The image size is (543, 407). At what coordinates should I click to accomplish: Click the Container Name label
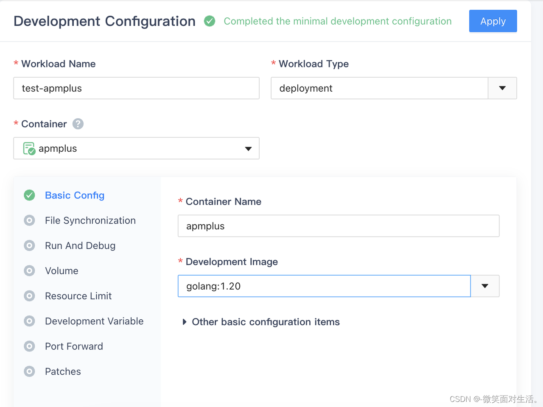224,201
